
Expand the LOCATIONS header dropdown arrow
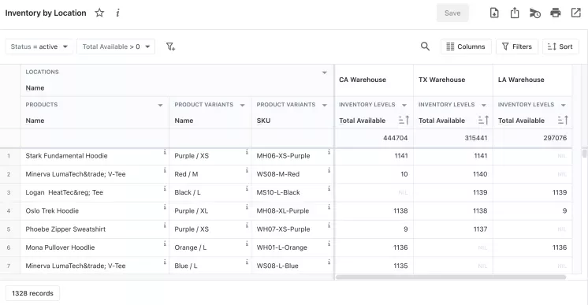(x=325, y=73)
